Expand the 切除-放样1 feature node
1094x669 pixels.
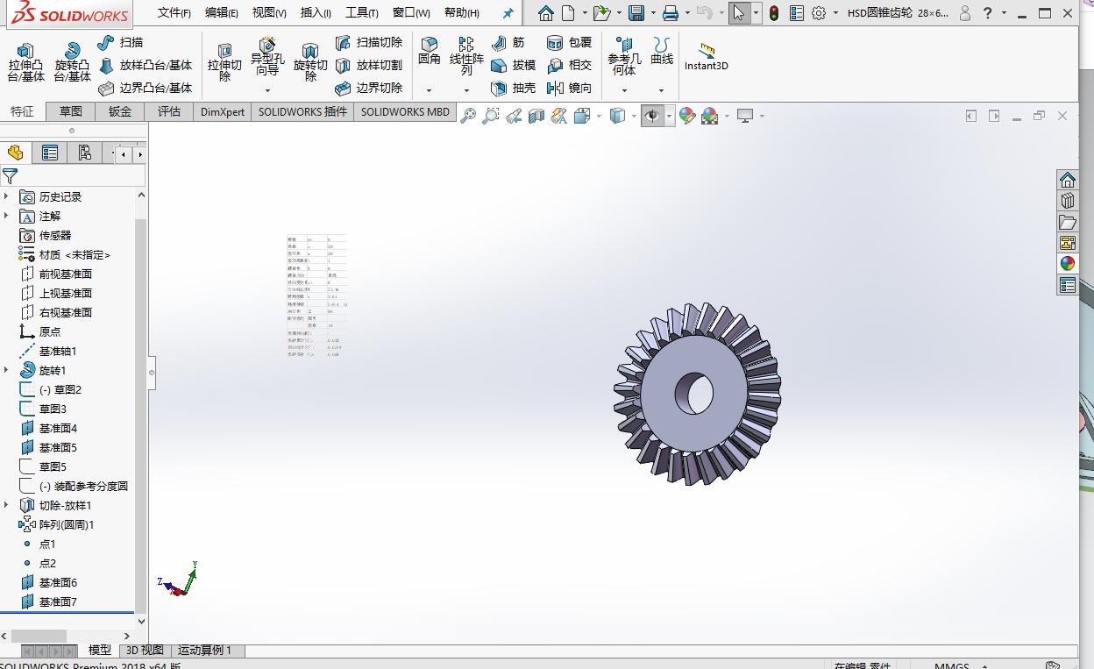click(x=7, y=505)
